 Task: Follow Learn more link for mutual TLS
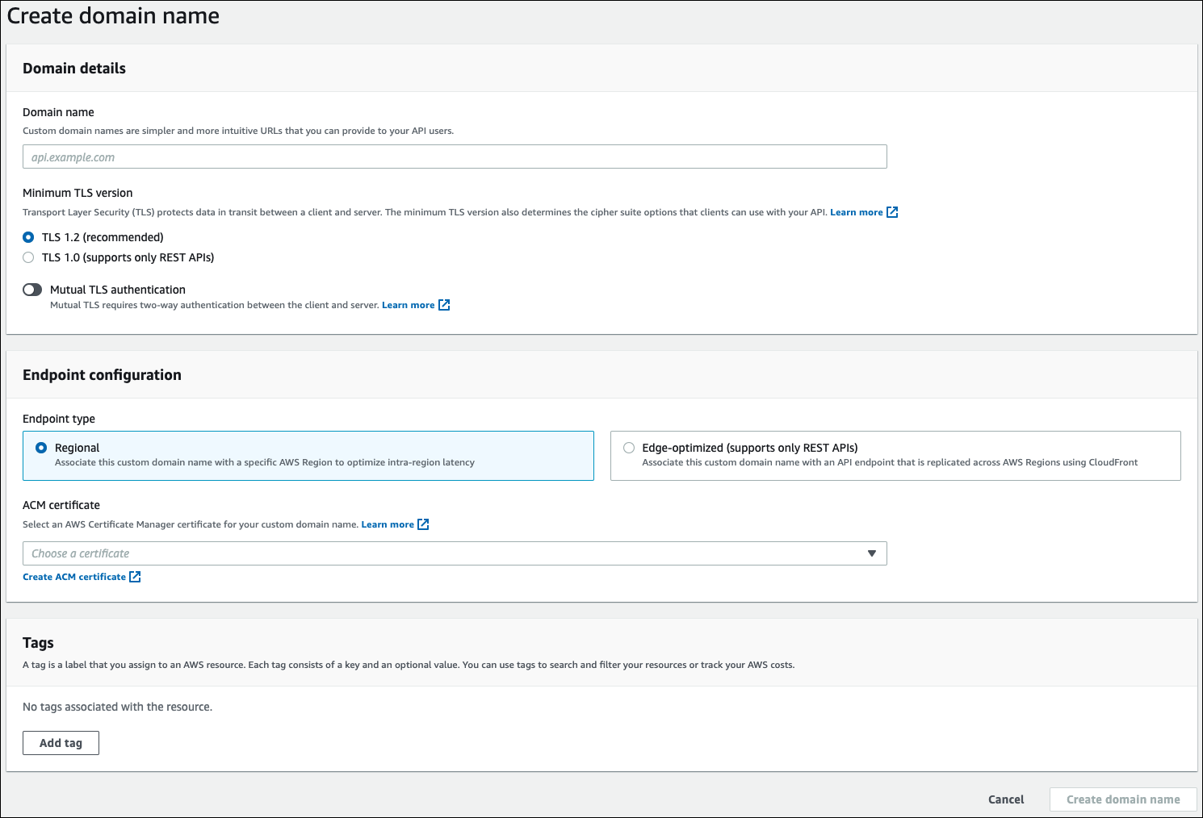point(408,304)
